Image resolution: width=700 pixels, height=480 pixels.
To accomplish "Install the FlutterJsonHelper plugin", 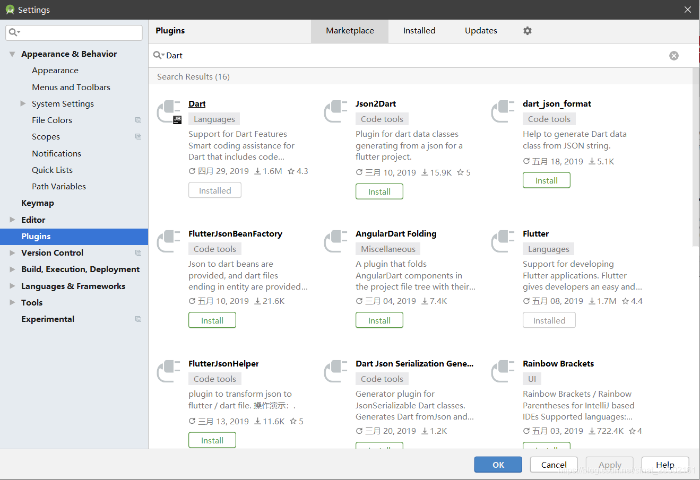I will 212,440.
